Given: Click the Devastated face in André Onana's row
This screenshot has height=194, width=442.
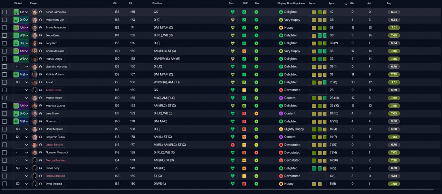Looking at the screenshot, I should click(281, 90).
